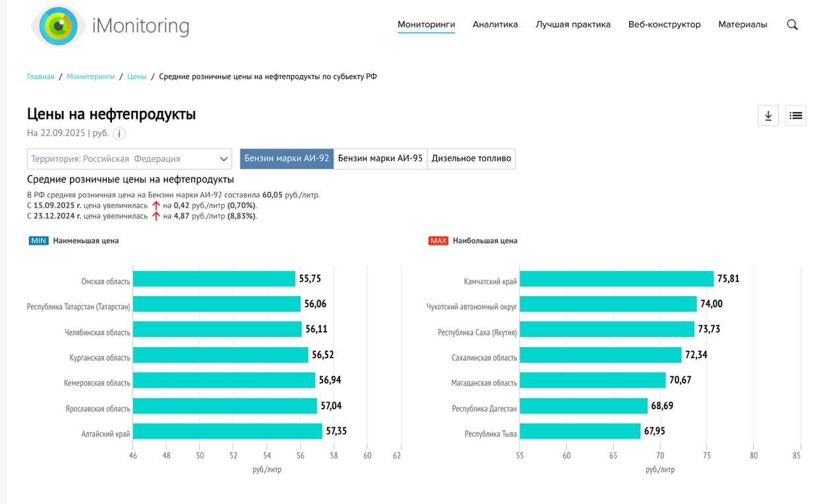819x504 pixels.
Task: Expand territory list via chevron arrow
Action: [224, 159]
